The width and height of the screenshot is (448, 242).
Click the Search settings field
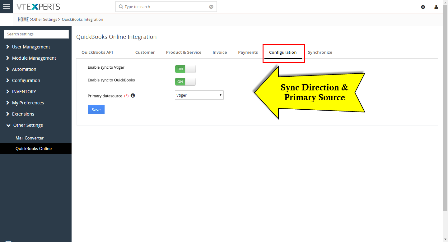click(36, 34)
